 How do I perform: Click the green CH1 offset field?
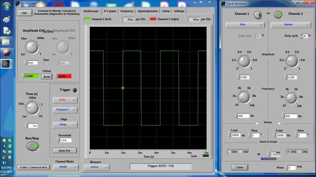tap(32, 76)
